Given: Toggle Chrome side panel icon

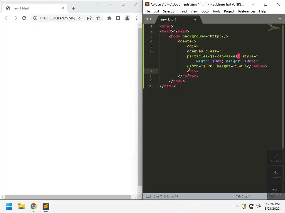Looking at the screenshot, I should (x=118, y=18).
